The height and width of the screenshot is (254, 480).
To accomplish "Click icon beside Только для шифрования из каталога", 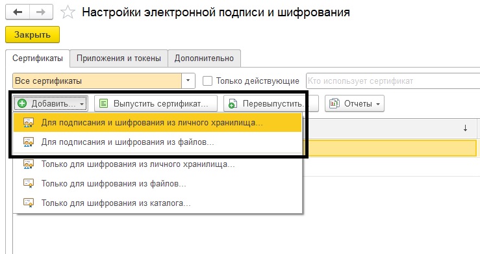I will [29, 203].
